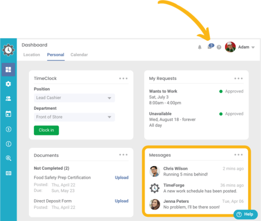Upload the Direct Deposit Form
This screenshot has height=221, width=261.
[122, 201]
